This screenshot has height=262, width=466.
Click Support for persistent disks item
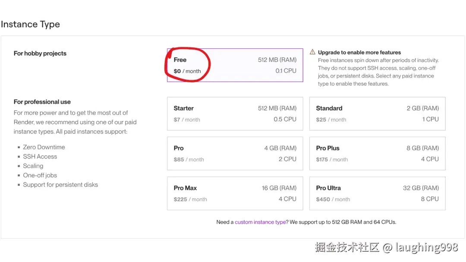coord(60,185)
